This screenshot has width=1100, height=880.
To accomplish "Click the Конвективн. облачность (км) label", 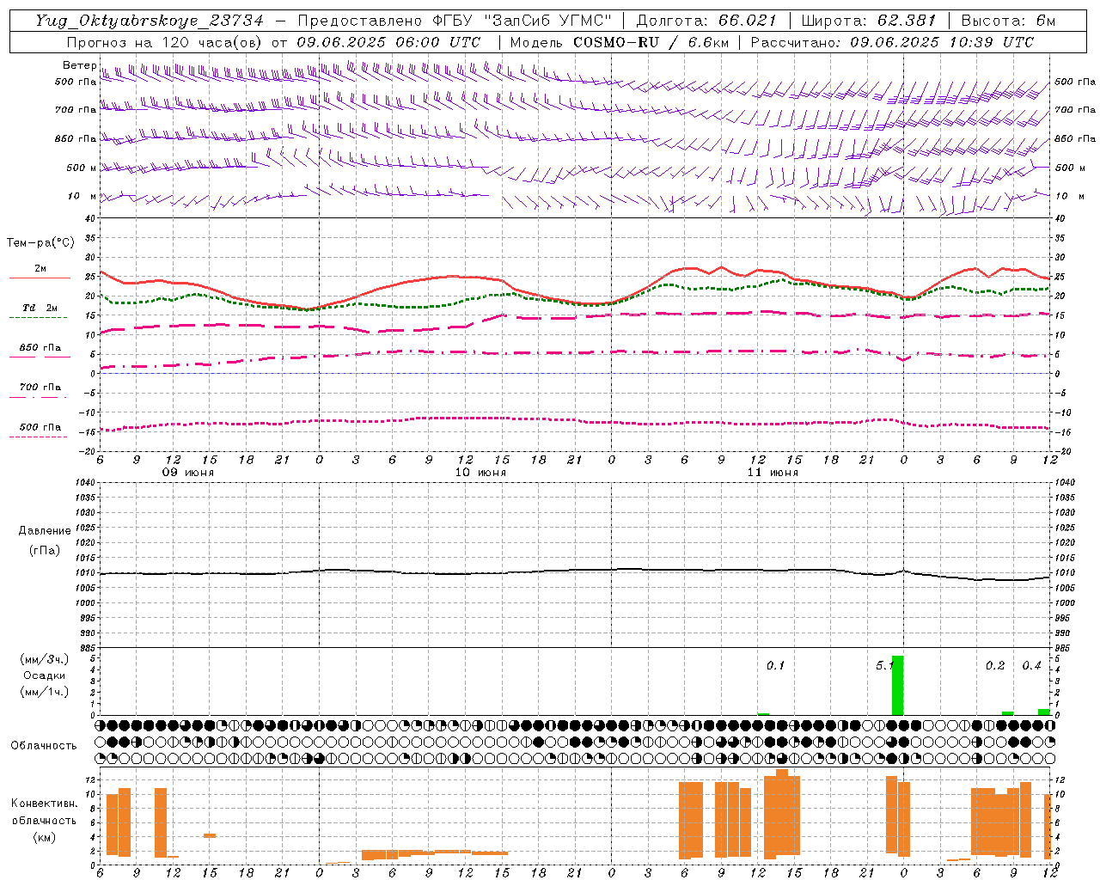I will (44, 820).
